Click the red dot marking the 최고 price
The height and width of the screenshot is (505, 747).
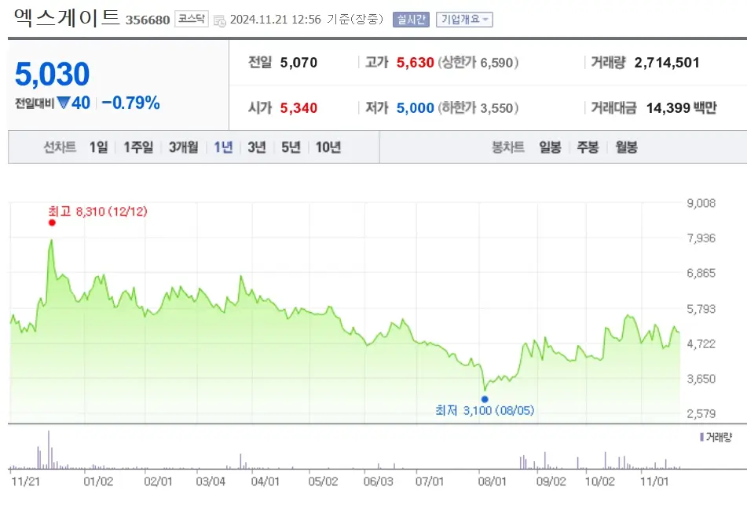pos(52,223)
